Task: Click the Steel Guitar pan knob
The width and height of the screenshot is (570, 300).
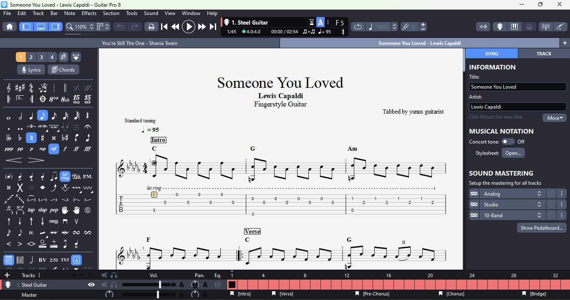Action: tap(195, 285)
